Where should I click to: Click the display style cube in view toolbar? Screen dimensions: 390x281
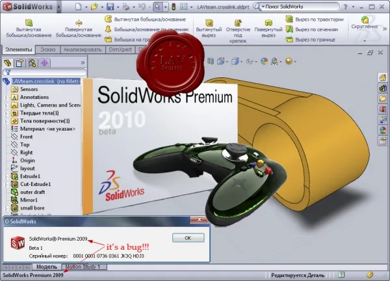[x=235, y=61]
